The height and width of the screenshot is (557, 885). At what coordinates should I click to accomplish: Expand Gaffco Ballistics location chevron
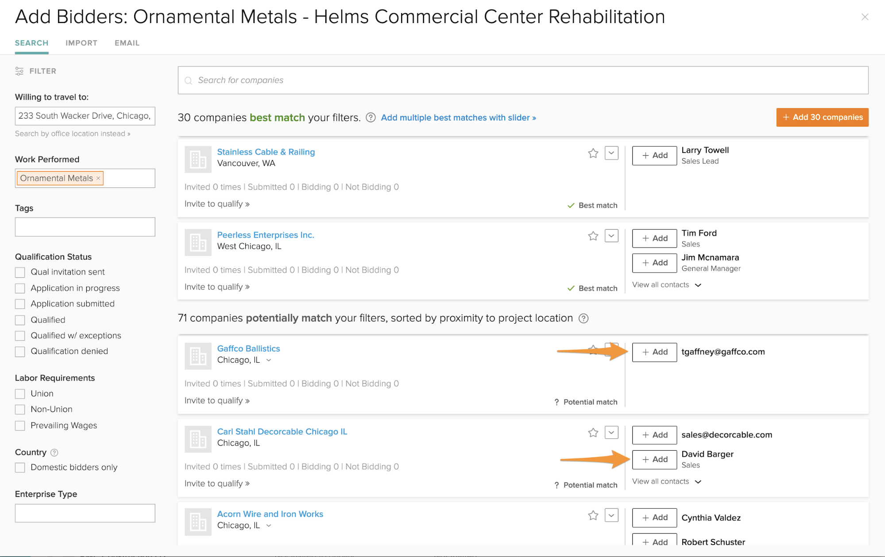coord(269,360)
